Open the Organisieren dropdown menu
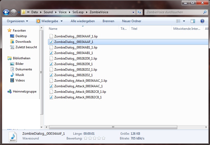The height and width of the screenshot is (145, 210). (17, 21)
